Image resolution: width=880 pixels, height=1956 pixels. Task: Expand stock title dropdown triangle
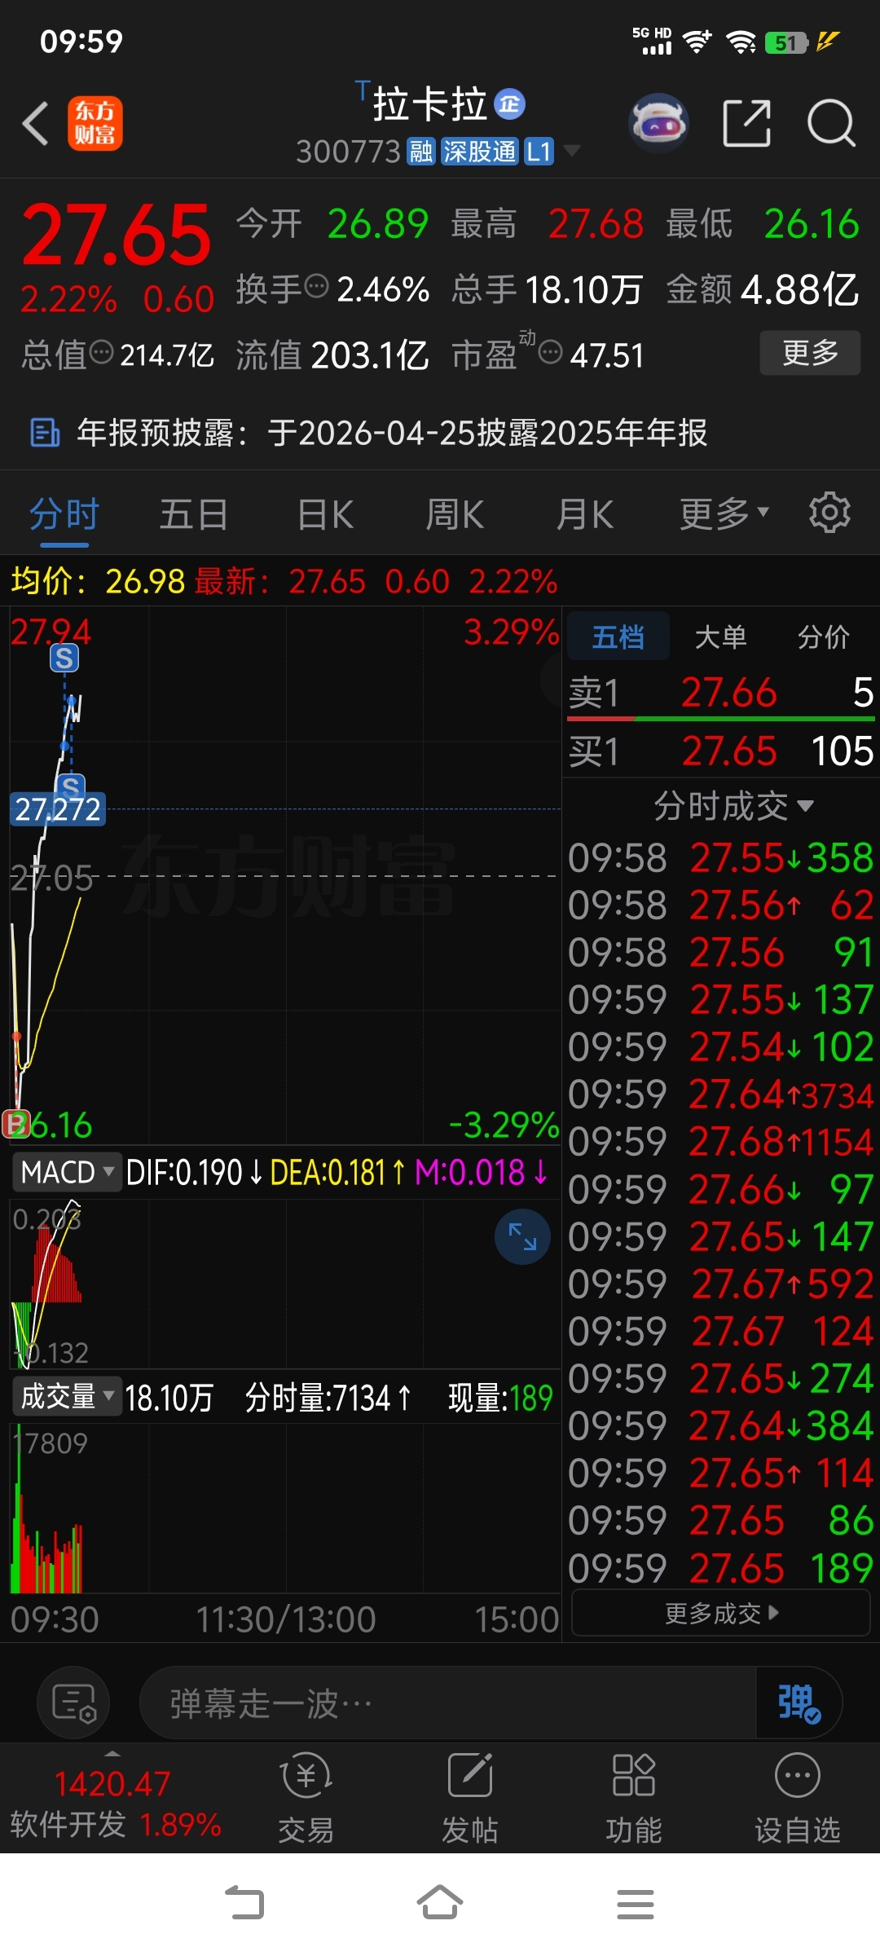pos(572,151)
